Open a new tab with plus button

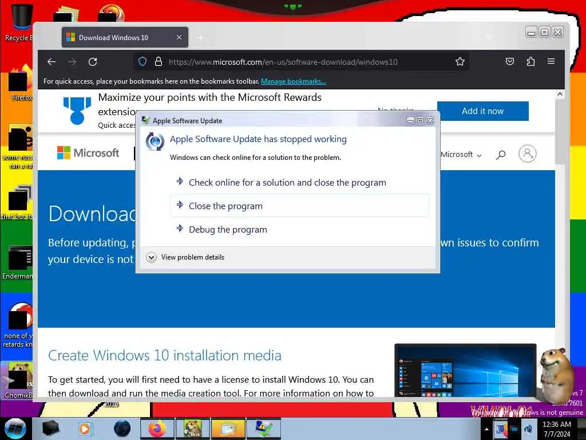[x=201, y=38]
